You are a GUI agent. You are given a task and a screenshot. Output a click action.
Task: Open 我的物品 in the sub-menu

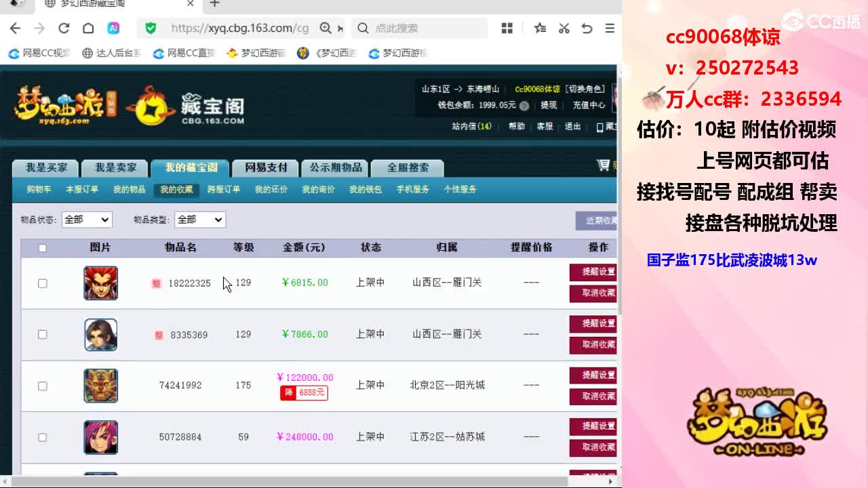129,190
